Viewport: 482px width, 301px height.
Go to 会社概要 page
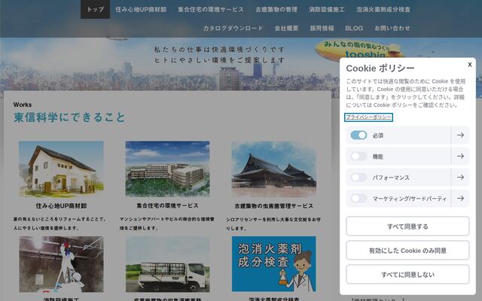tap(286, 29)
